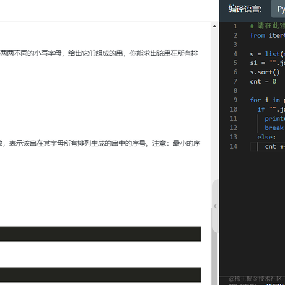Collapse the problem panel with the chevron handle
Viewport: 285px width, 285px height.
[x=215, y=206]
